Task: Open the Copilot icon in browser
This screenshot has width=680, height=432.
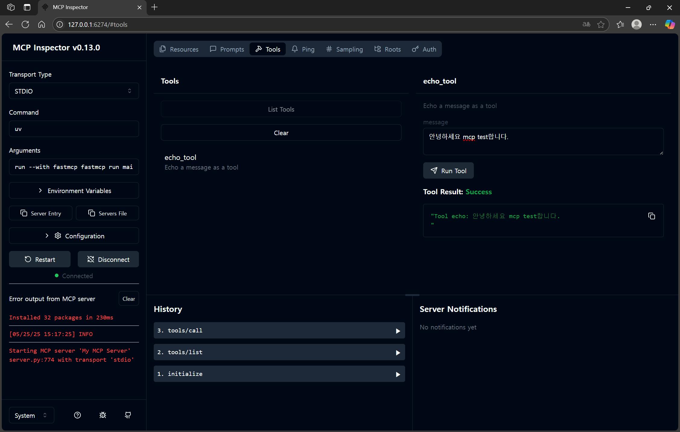Action: [670, 24]
